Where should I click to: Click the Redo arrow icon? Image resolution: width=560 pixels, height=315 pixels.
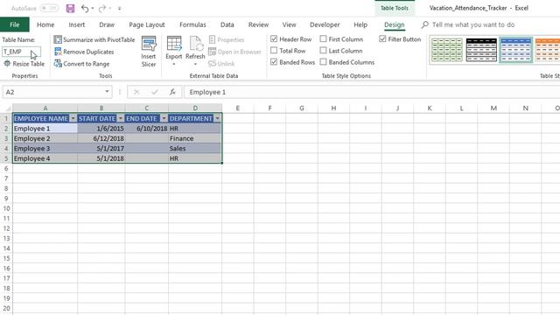(x=101, y=8)
